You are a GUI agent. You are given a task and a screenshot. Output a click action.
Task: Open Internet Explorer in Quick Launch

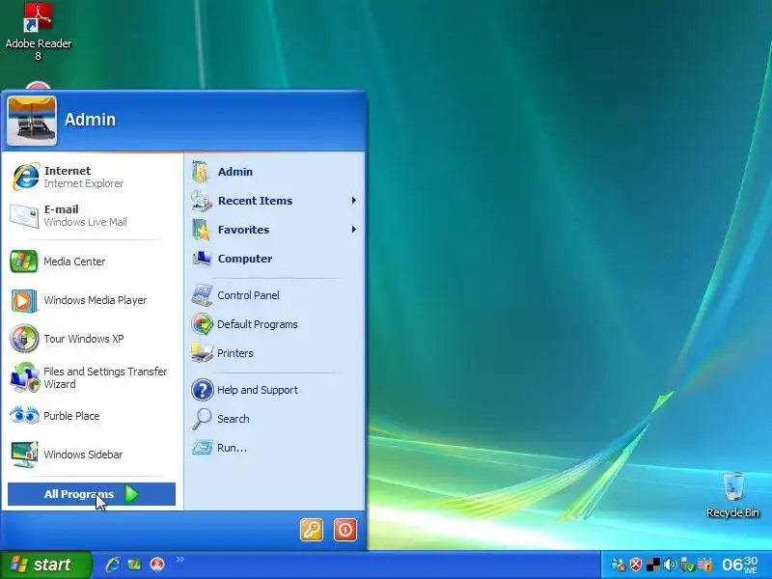coord(113,565)
